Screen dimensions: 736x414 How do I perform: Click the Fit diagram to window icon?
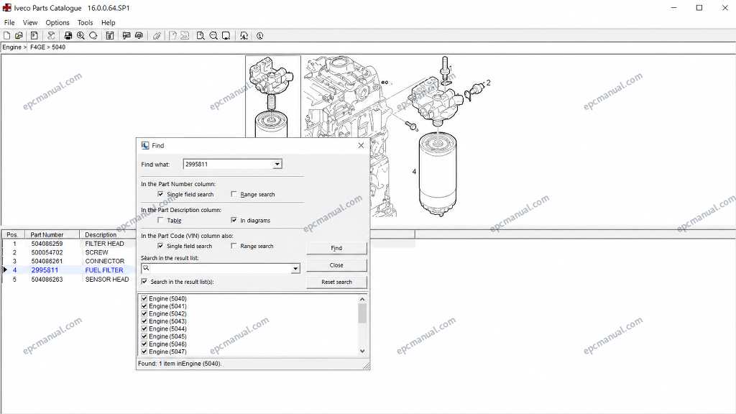click(226, 36)
